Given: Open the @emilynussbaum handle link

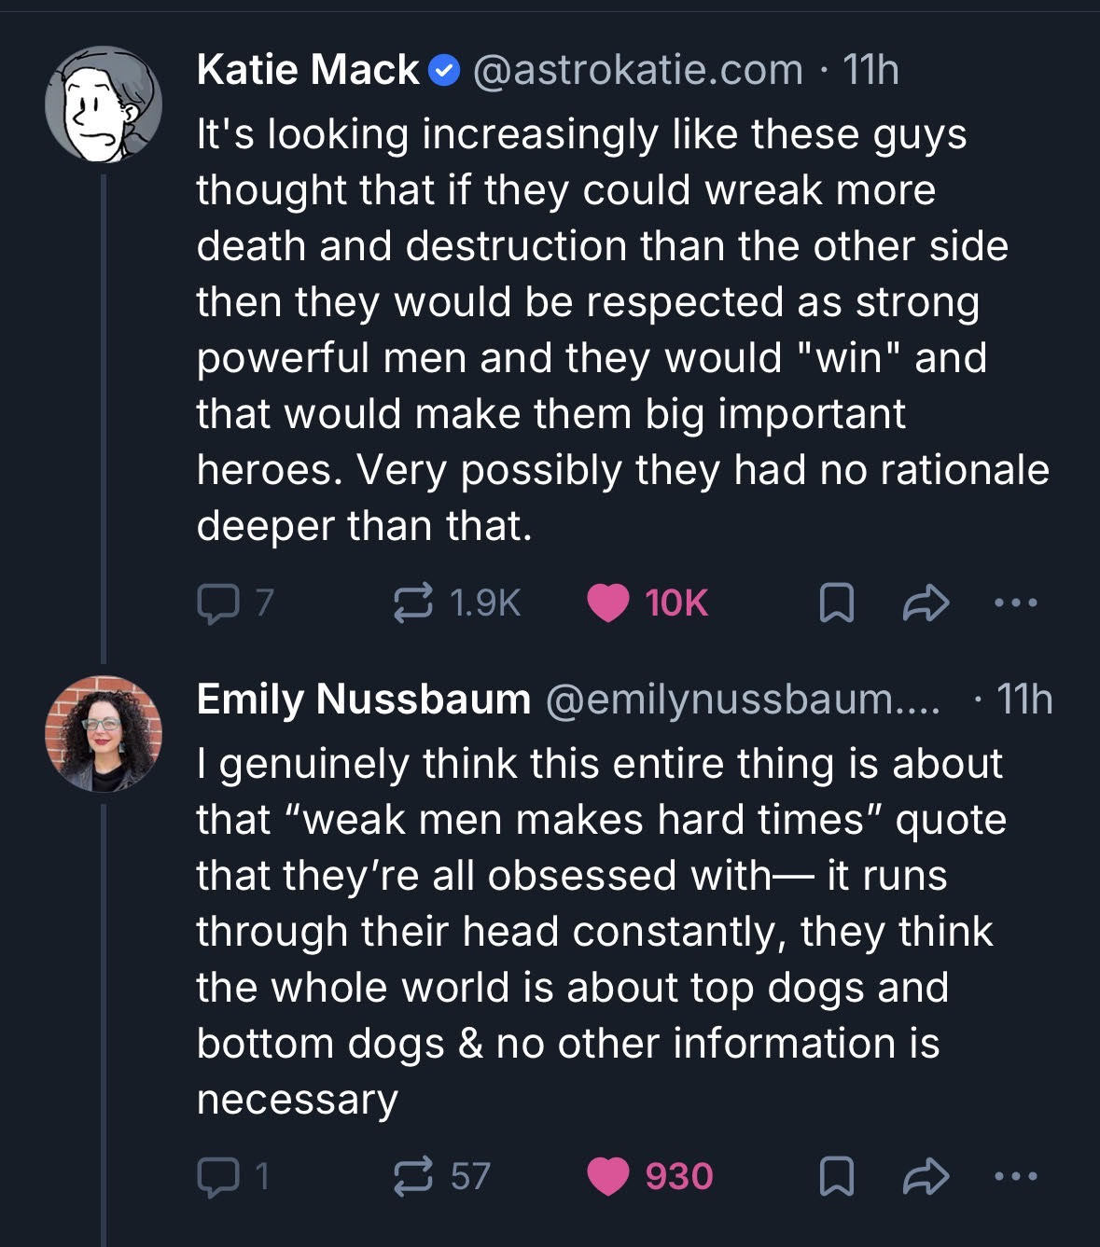Looking at the screenshot, I should pyautogui.click(x=742, y=700).
